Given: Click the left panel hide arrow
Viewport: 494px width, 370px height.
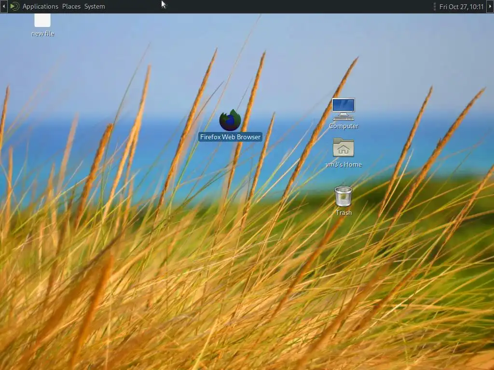Looking at the screenshot, I should click(3, 6).
